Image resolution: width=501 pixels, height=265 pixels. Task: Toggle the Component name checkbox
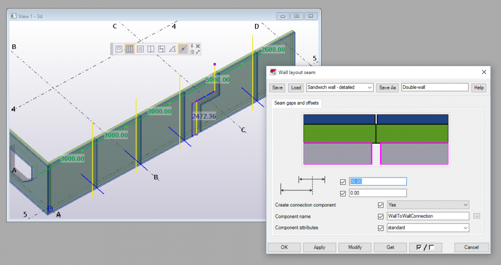[381, 217]
